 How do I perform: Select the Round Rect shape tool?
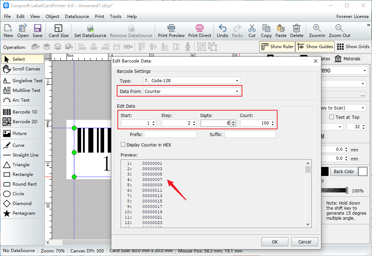tap(23, 184)
